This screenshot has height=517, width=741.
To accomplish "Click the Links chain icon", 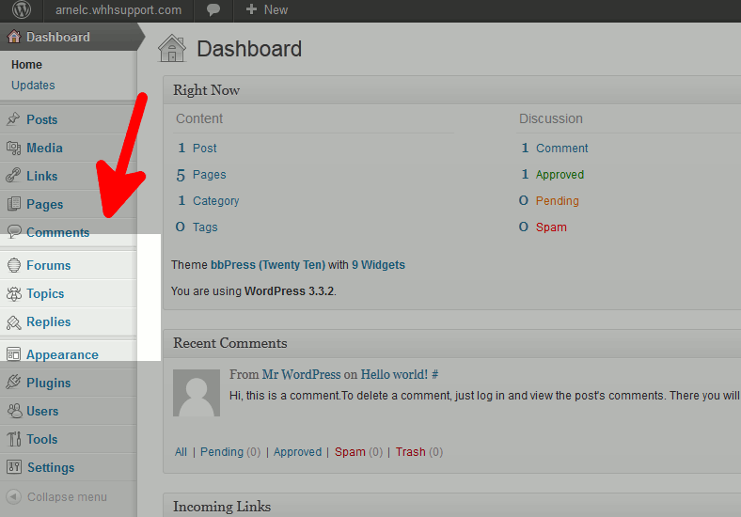I will click(x=13, y=176).
